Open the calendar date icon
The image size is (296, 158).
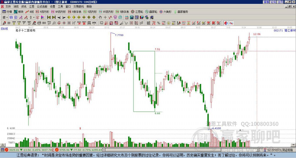click(x=127, y=18)
